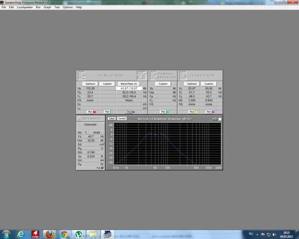Open the Help menu
This screenshot has height=239, width=299.
79,7
